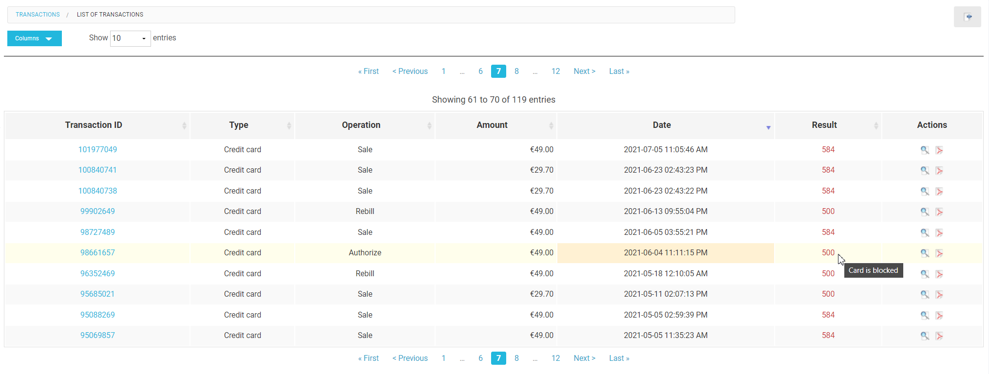Viewport: 989px width, 374px height.
Task: Open transaction 101977049 link
Action: (x=97, y=149)
